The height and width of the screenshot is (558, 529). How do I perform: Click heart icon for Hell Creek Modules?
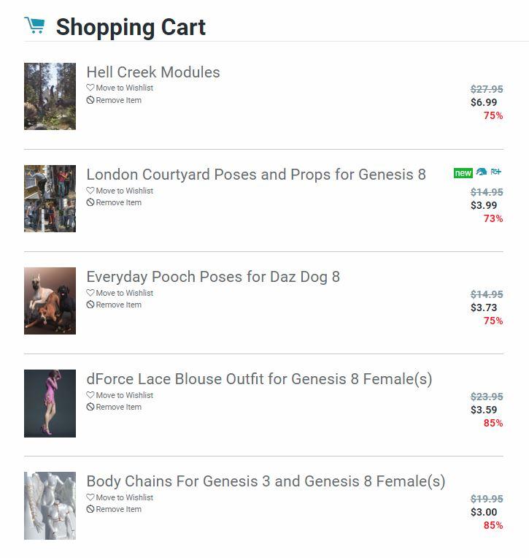click(90, 88)
